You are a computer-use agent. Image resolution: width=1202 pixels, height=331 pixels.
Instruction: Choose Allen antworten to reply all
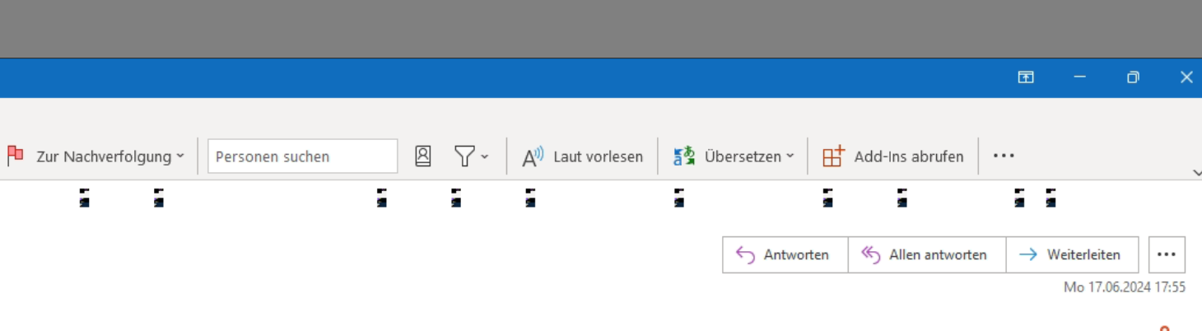tap(927, 254)
